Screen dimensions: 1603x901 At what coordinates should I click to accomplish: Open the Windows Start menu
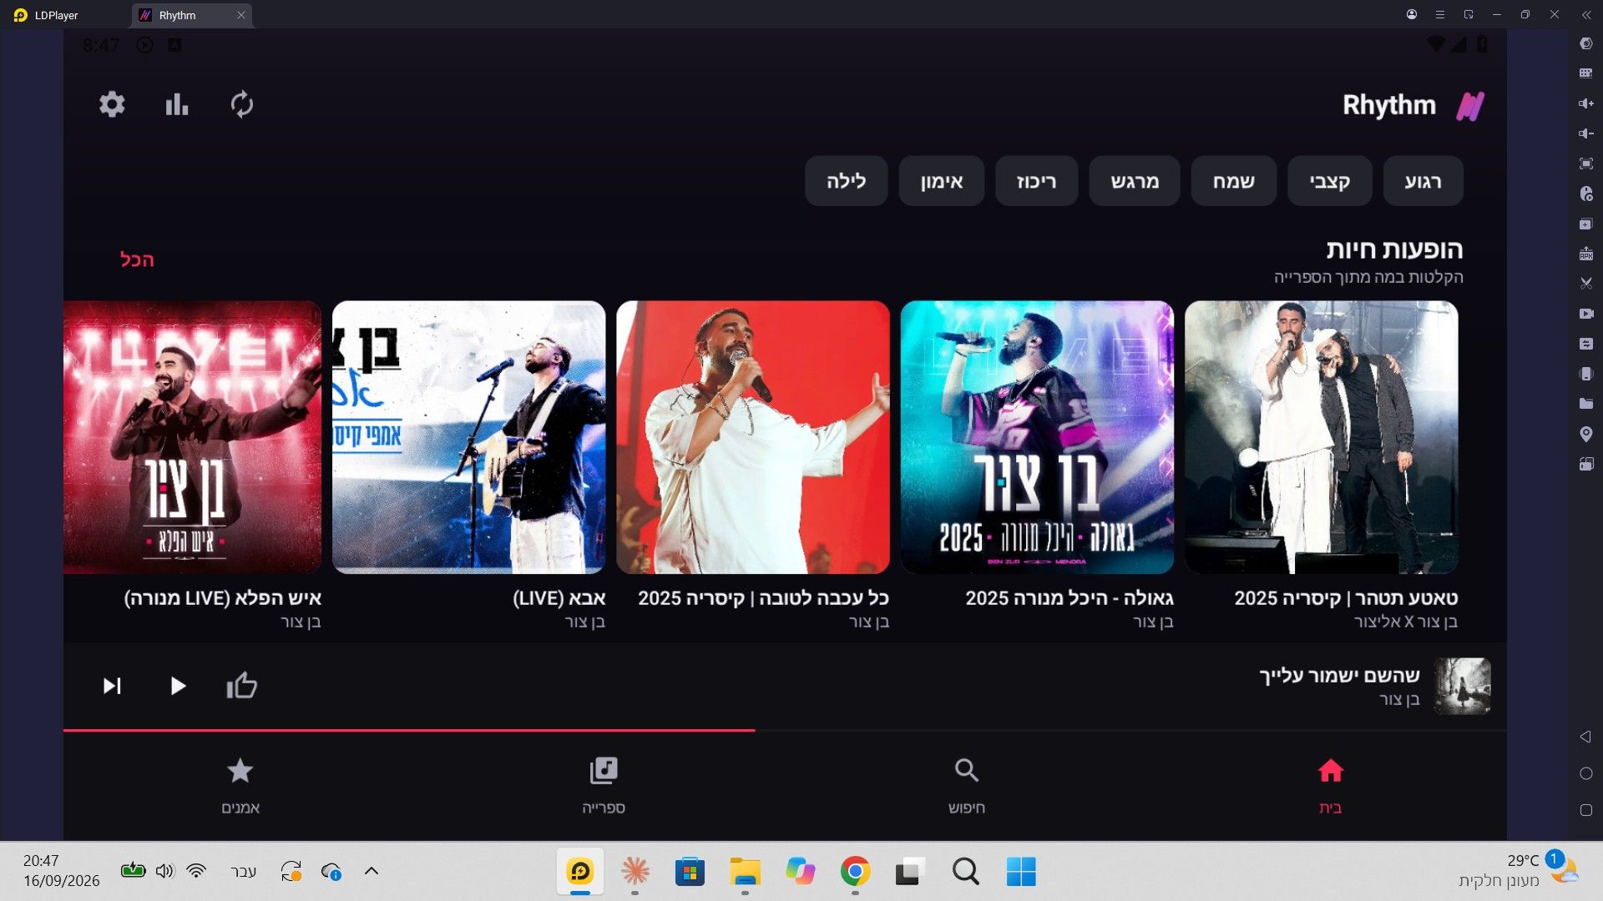click(x=1021, y=872)
